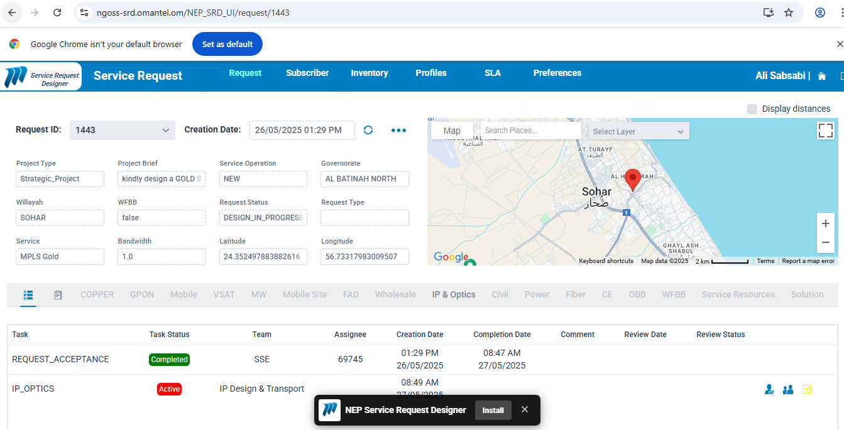844x430 pixels.
Task: Click the group reassign icon for IP_OPTICS
Action: click(788, 389)
